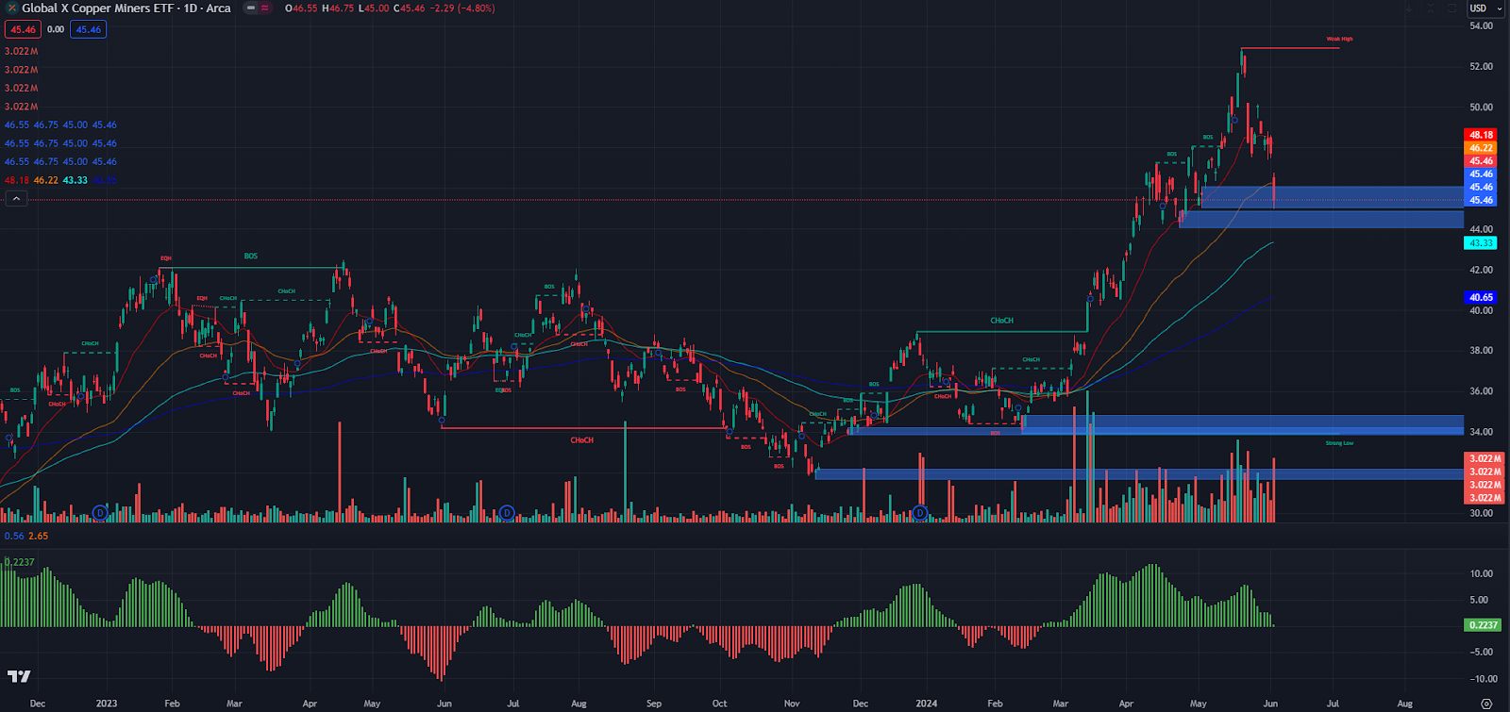
Task: Click the blue 45.46 buy price button
Action: [x=89, y=29]
